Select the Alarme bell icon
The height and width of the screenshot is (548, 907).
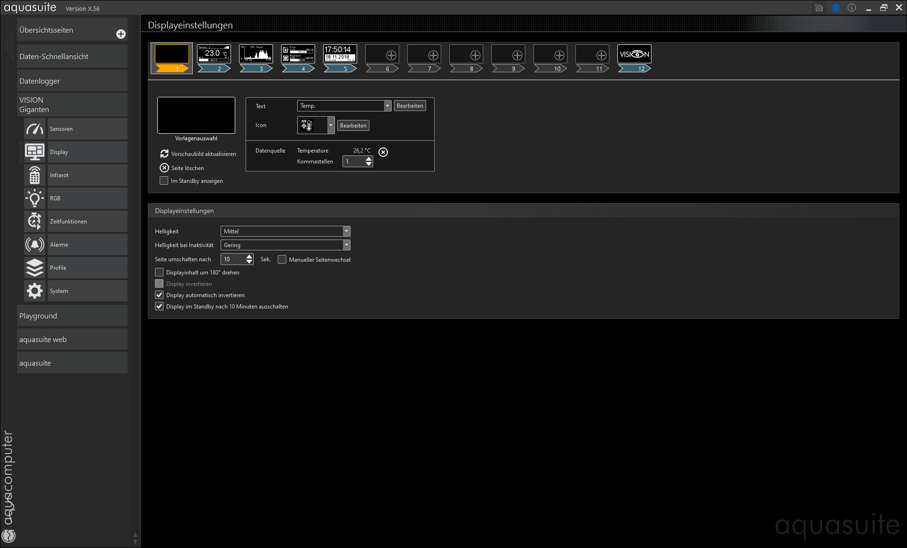point(34,245)
